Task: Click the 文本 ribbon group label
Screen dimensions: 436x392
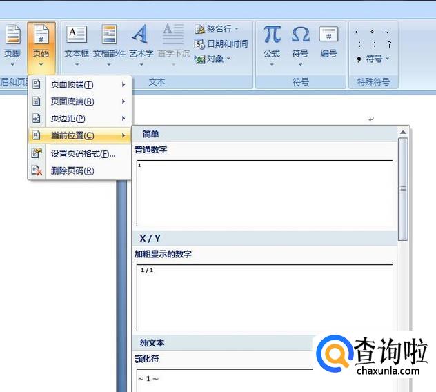Action: (157, 82)
